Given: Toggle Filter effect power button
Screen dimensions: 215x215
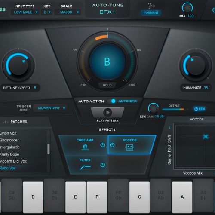Looking at the screenshot, I should point(103,165).
